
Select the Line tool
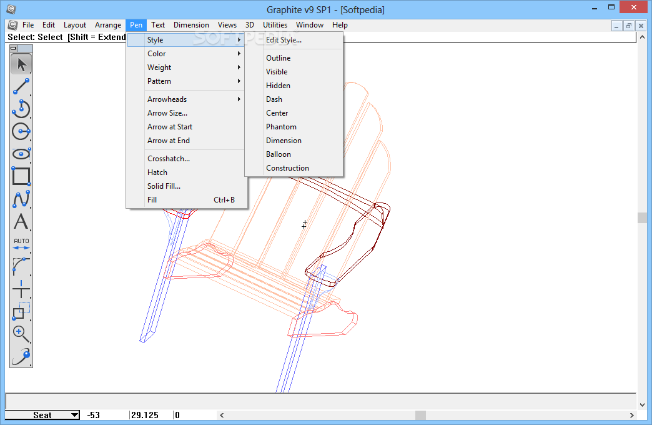tap(21, 87)
